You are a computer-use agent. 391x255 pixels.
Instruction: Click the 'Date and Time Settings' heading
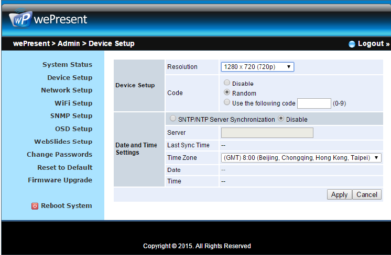tap(136, 148)
